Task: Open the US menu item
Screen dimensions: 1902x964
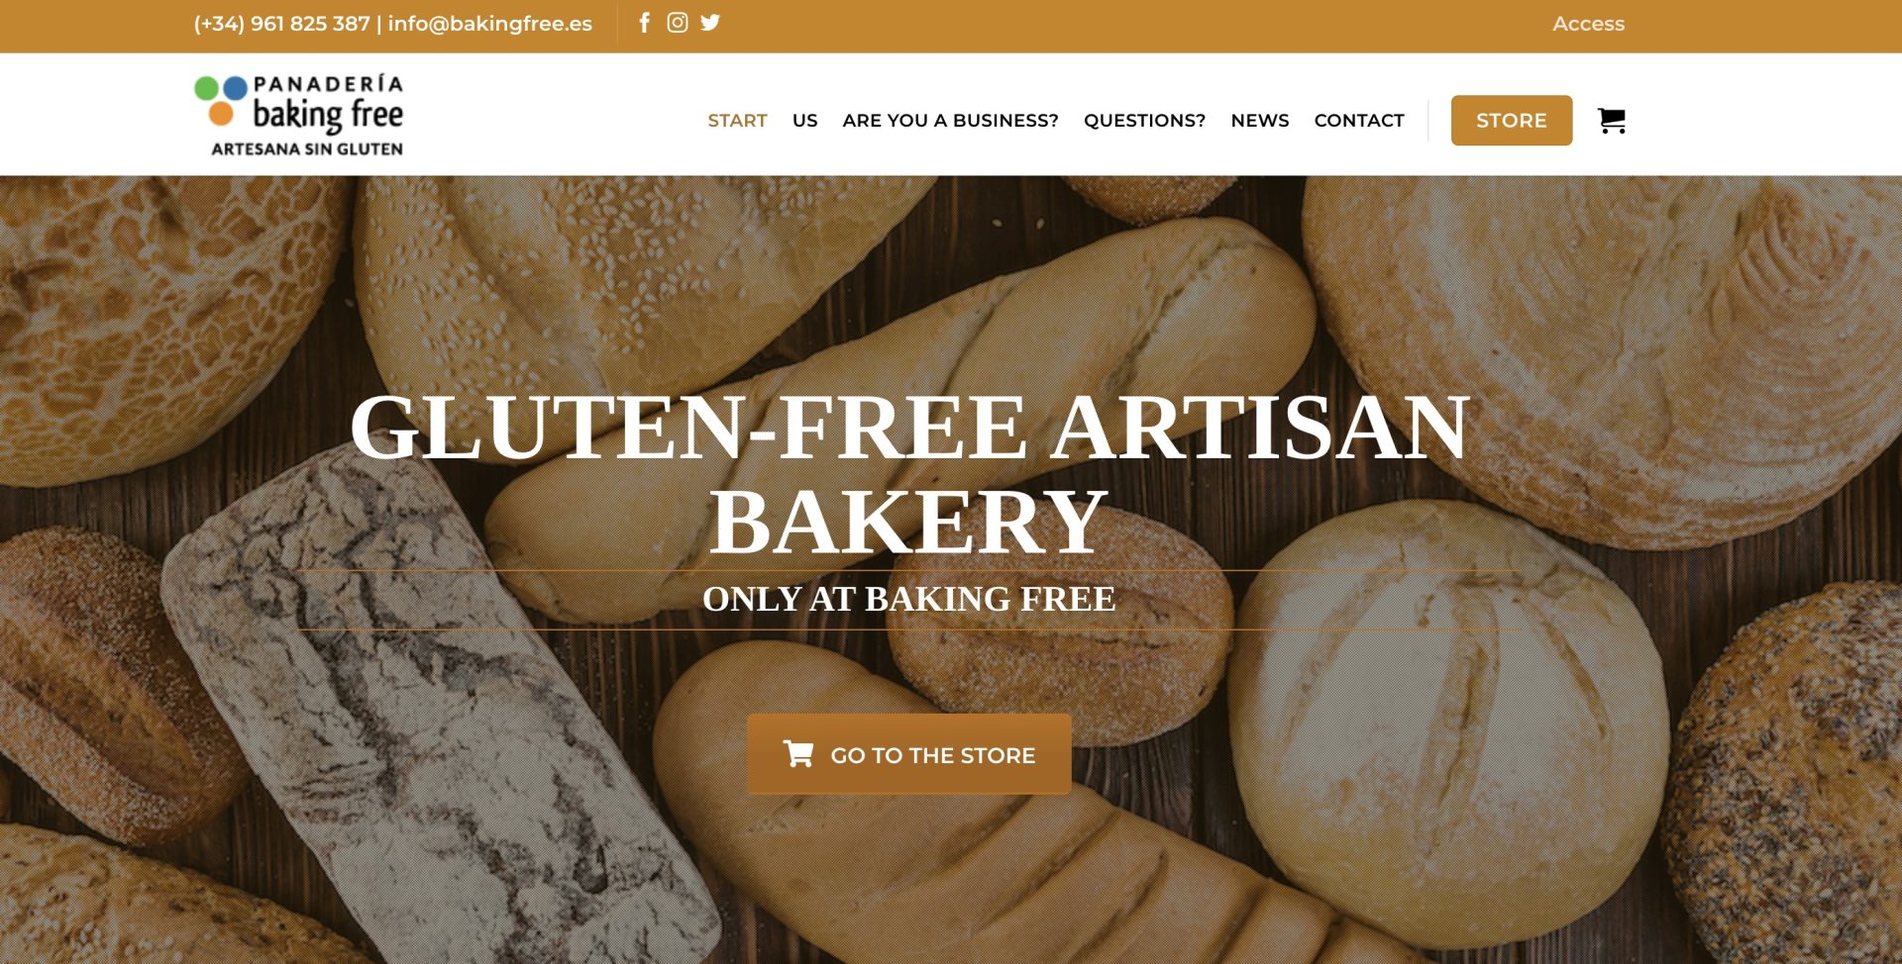Action: point(804,121)
